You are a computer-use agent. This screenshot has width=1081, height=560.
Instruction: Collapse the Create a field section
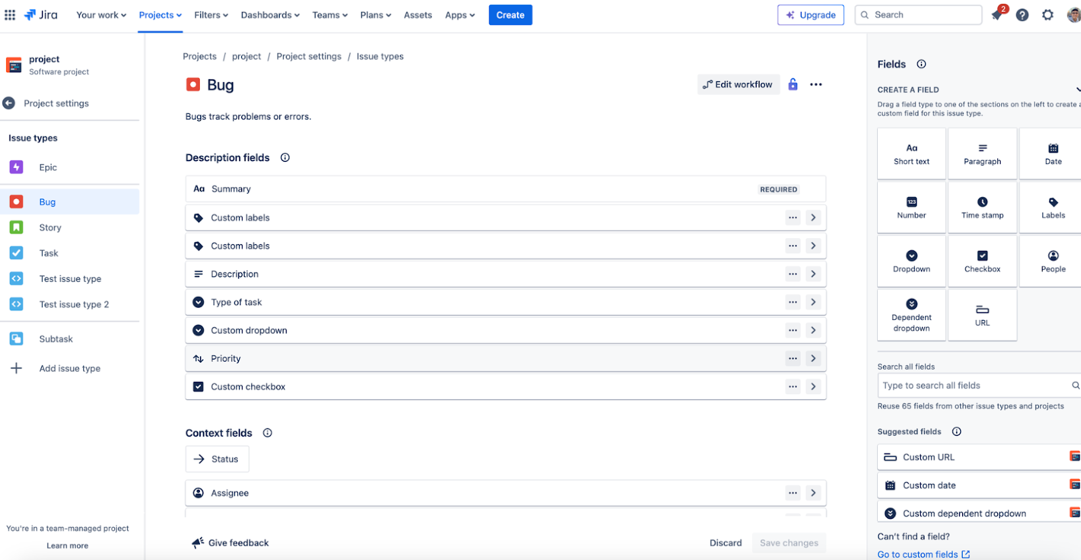coord(1077,90)
